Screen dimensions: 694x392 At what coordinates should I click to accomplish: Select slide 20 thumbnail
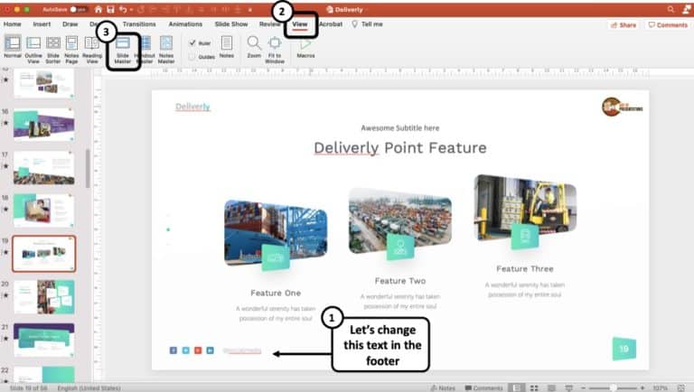coord(43,297)
